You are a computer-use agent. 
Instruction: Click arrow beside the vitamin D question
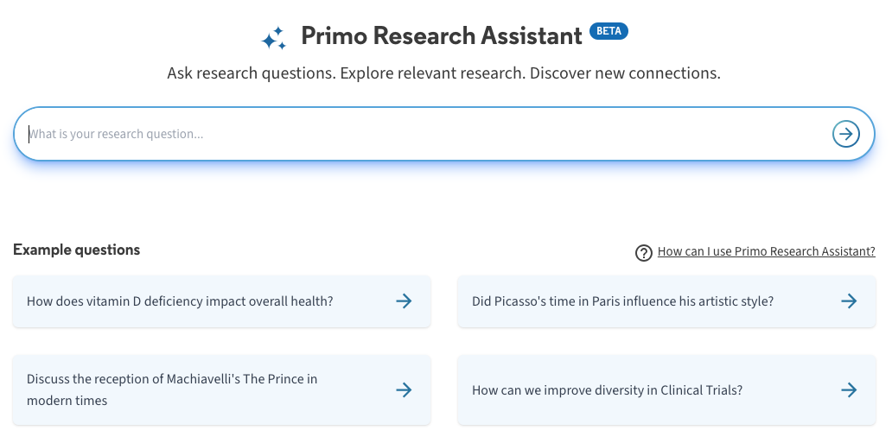[404, 301]
